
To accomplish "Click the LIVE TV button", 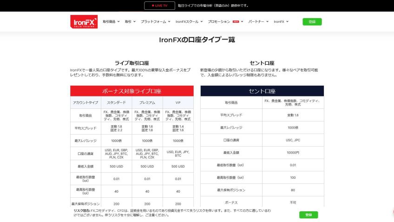I will (x=159, y=6).
